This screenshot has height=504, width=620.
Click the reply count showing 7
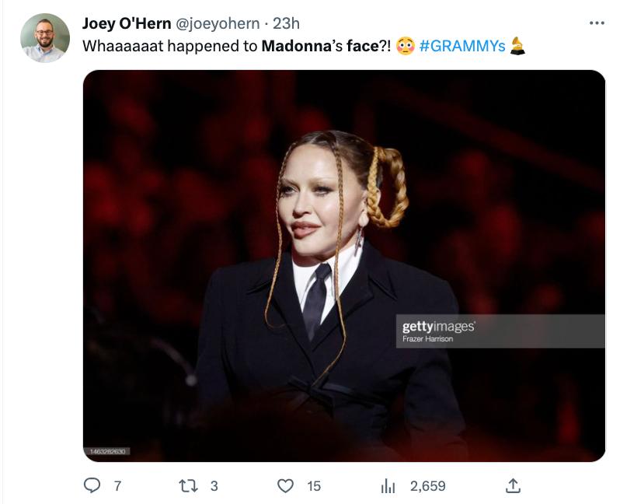tap(117, 486)
